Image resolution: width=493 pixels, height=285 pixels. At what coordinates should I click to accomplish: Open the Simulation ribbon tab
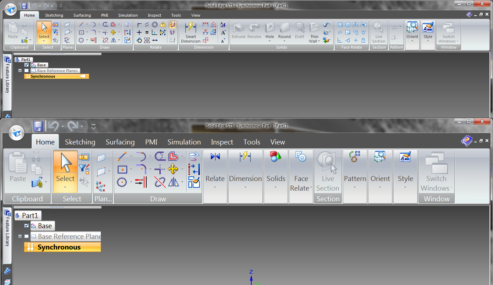pos(184,142)
